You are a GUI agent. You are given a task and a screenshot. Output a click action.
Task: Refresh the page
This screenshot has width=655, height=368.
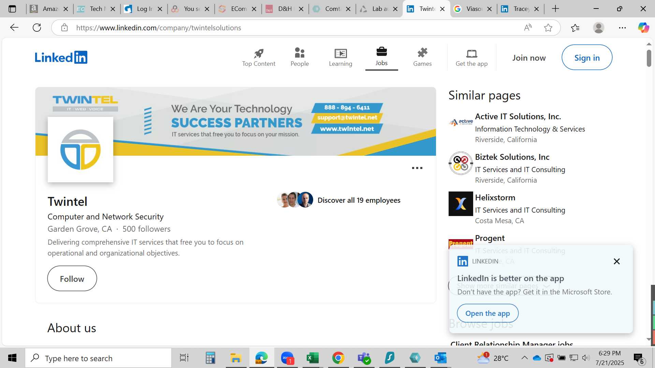[37, 28]
